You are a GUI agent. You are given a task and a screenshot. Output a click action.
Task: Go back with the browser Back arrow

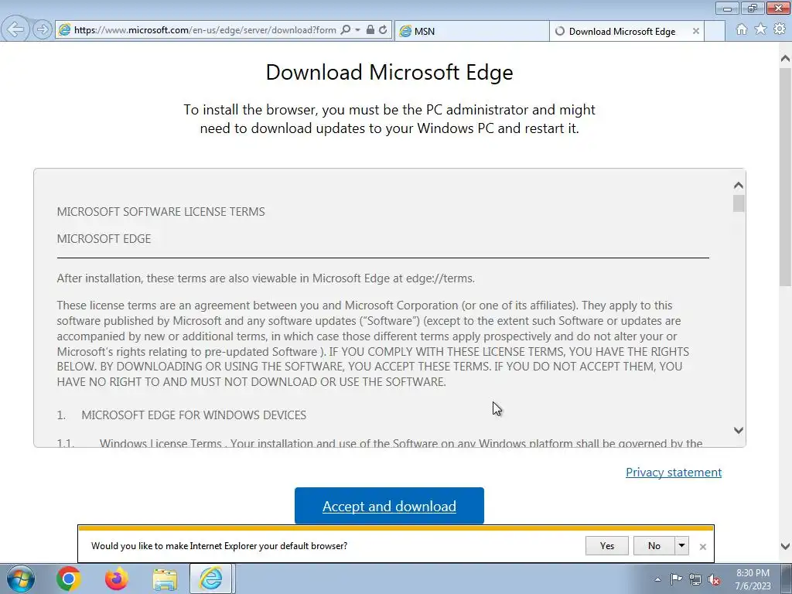[15, 29]
